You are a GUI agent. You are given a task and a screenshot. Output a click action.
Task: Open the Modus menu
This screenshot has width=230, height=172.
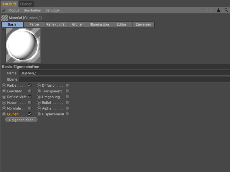(x=14, y=10)
